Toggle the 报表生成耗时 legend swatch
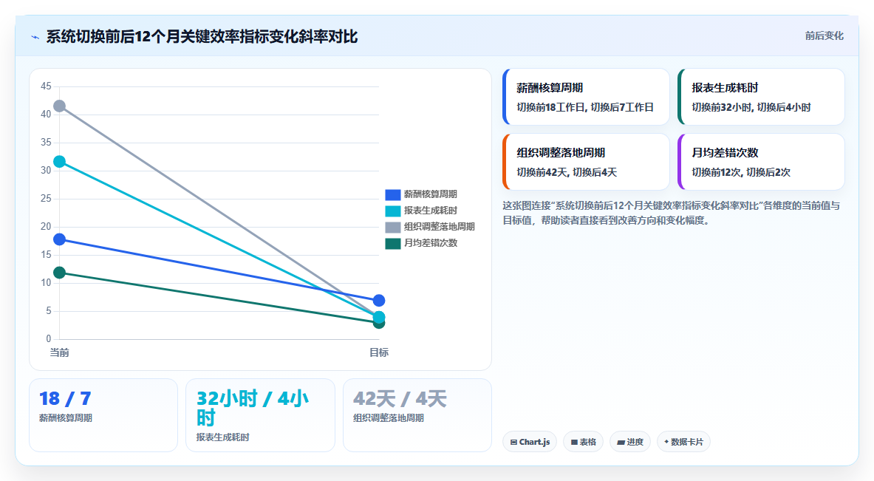The image size is (874, 481). coord(393,211)
